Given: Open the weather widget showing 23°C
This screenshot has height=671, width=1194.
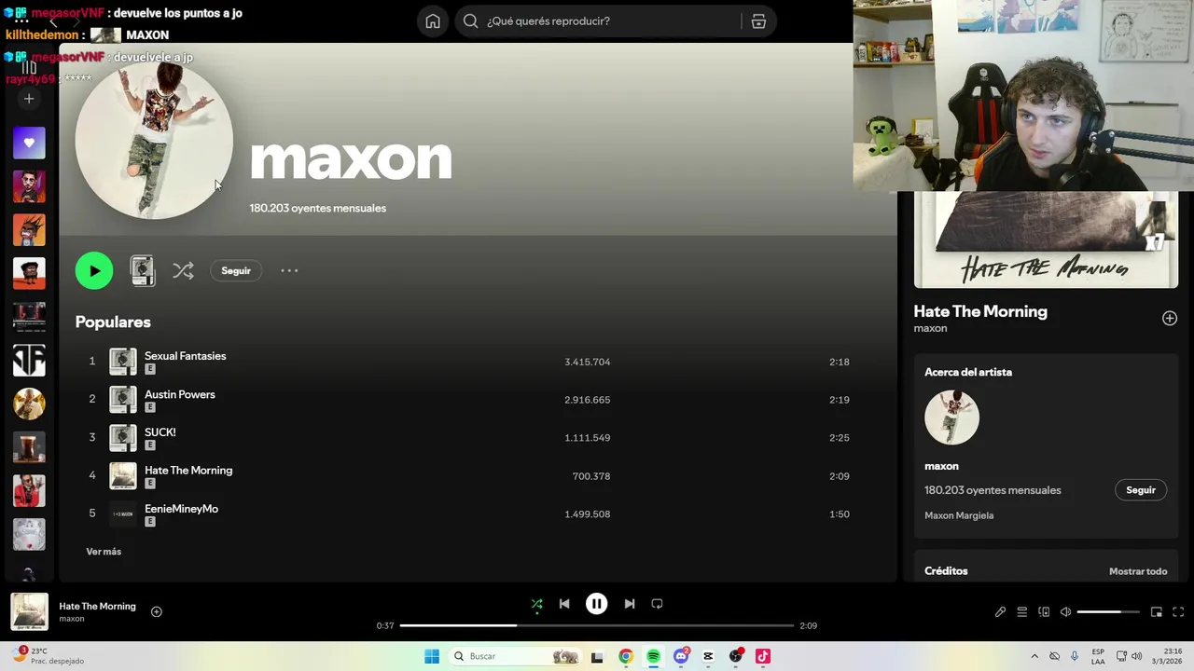Looking at the screenshot, I should (x=49, y=656).
